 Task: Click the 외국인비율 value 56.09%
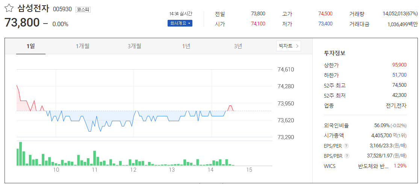click(x=382, y=126)
